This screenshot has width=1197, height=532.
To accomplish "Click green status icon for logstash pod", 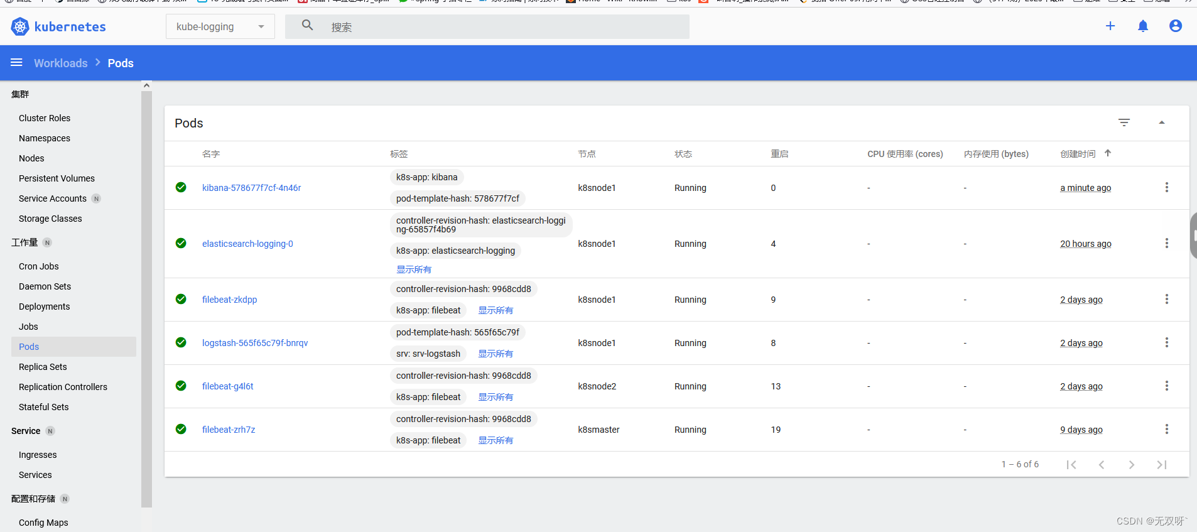I will 181,342.
